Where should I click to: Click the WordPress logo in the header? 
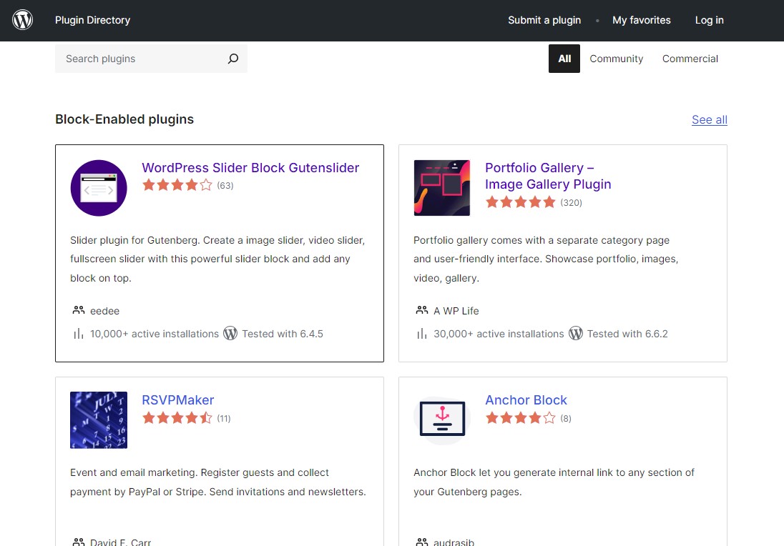[22, 20]
